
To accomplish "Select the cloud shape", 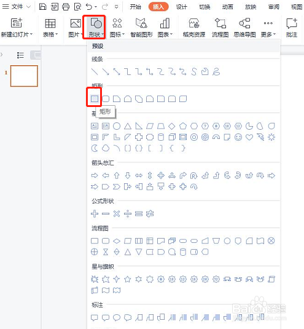I will point(106,148).
